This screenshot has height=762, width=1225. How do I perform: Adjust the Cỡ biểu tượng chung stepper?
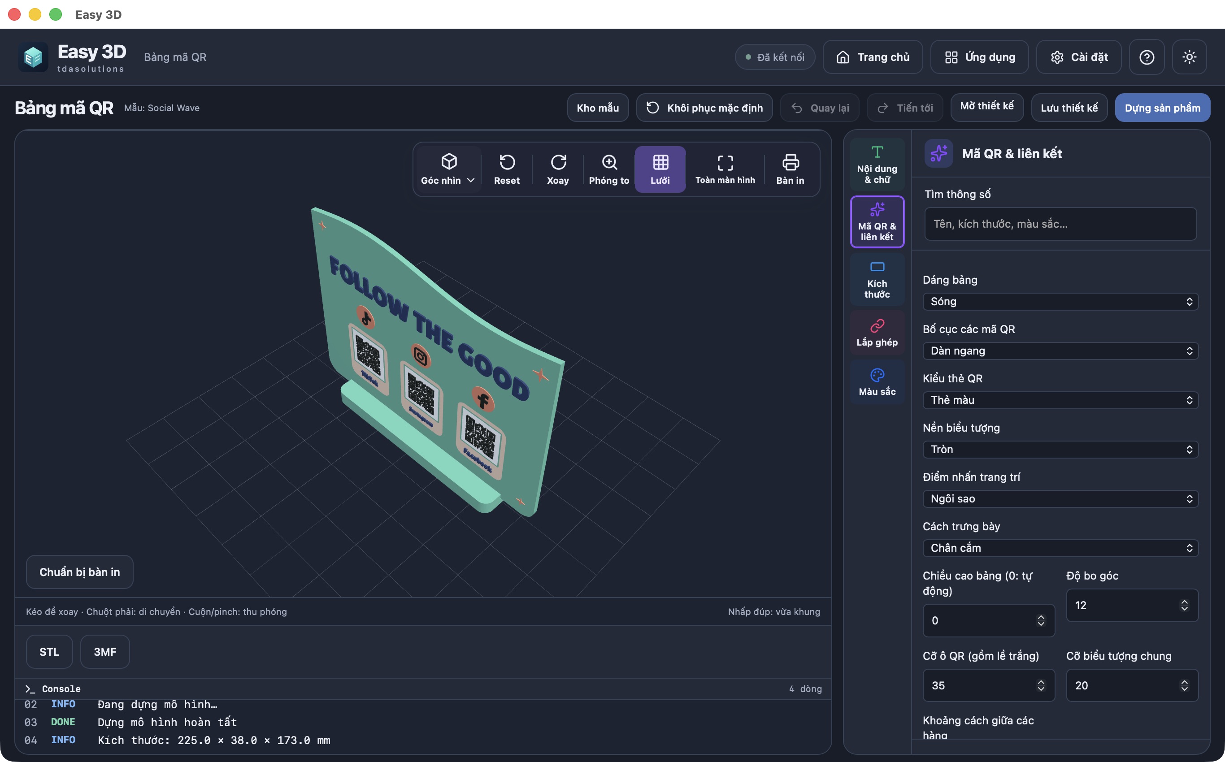click(1184, 685)
